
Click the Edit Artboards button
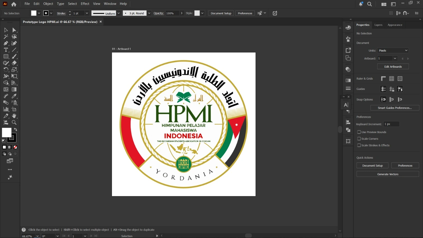393,67
